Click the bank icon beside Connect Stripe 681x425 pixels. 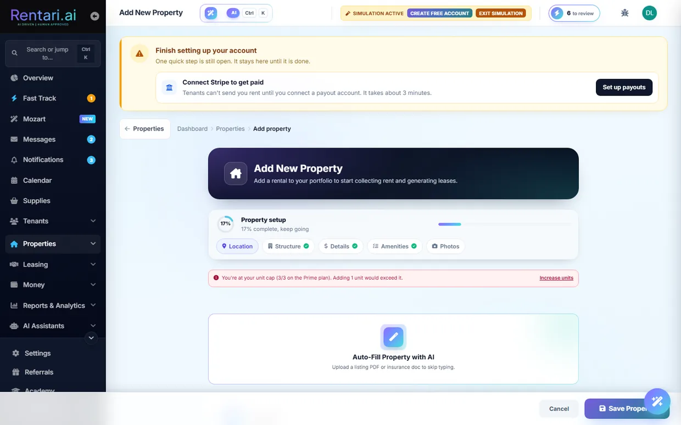pyautogui.click(x=169, y=87)
